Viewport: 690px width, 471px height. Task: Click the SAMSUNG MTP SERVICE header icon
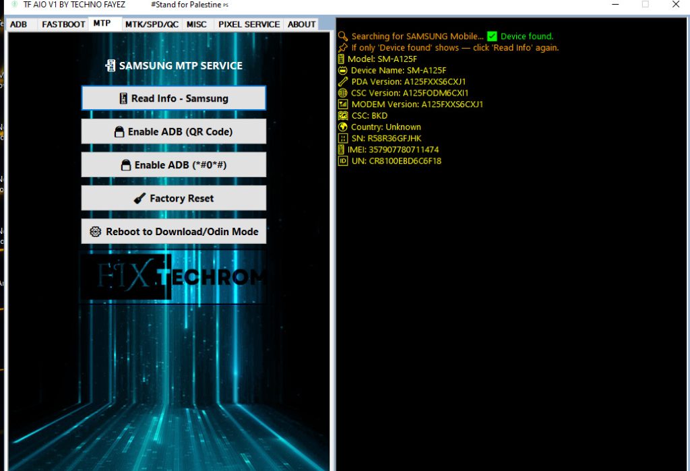111,65
